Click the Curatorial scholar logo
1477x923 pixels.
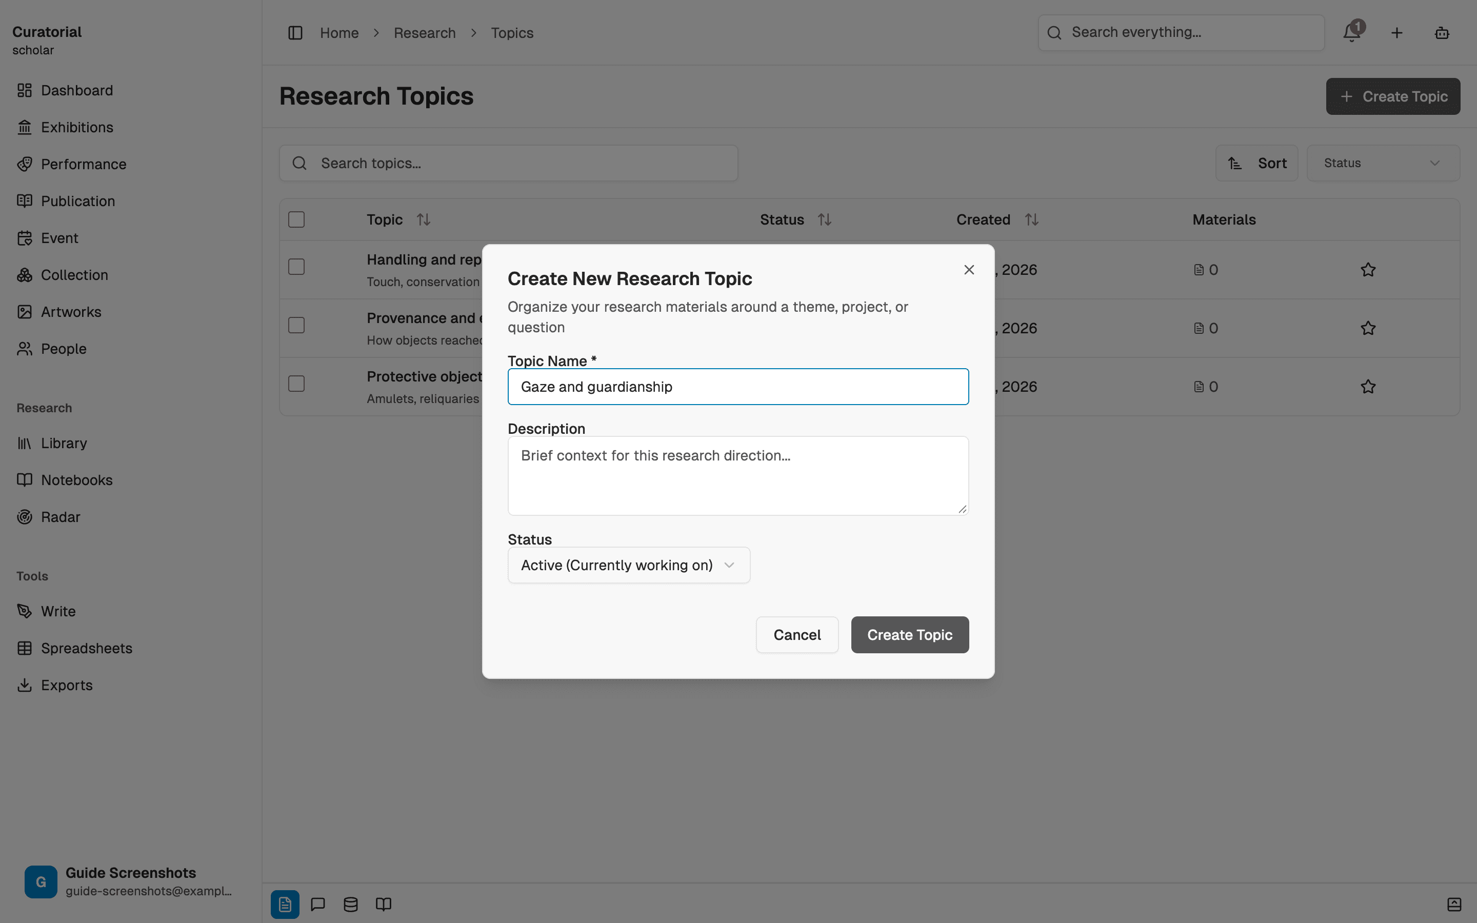47,41
